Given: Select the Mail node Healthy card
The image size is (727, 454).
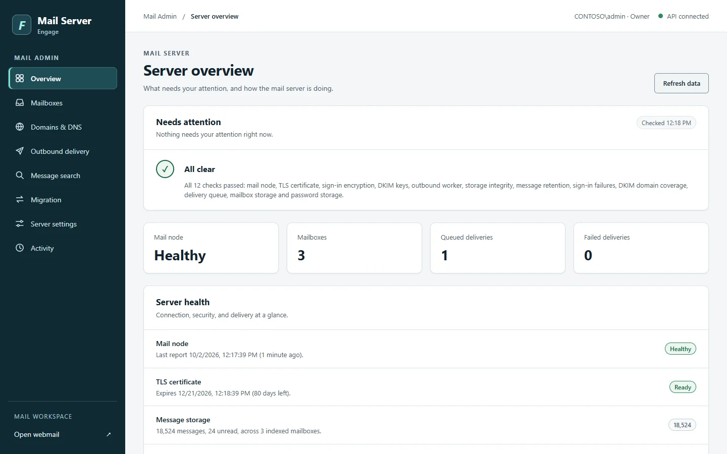Looking at the screenshot, I should coord(211,248).
